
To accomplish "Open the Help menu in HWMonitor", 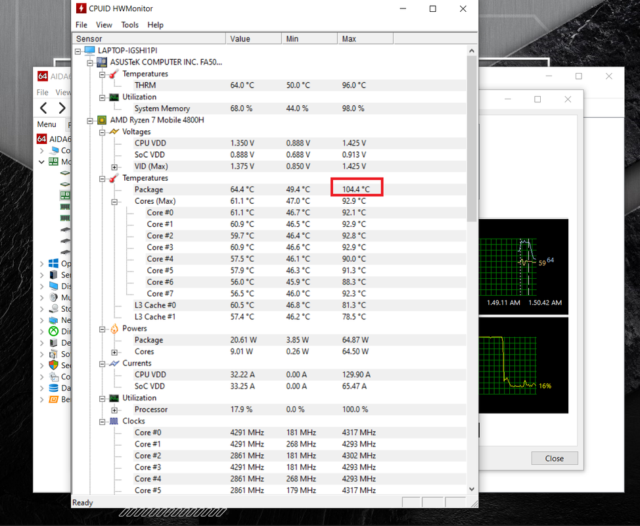I will point(155,25).
